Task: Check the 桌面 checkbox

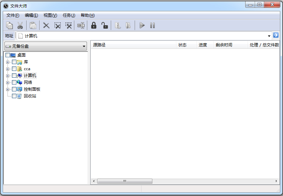Action: pos(8,55)
